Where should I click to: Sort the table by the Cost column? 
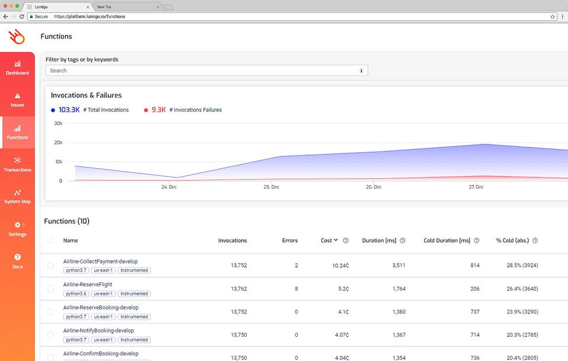click(x=329, y=240)
